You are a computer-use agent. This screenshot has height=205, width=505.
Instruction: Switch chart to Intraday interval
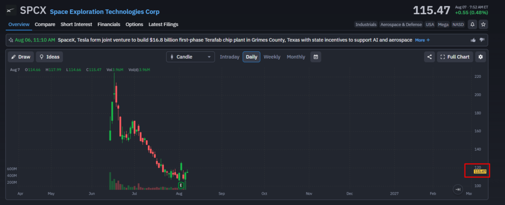click(x=230, y=57)
